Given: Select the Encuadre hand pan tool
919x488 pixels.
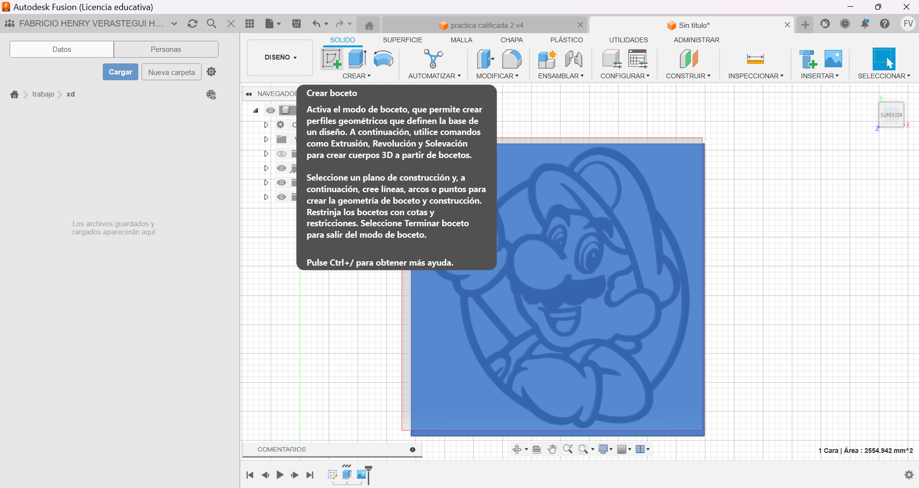Looking at the screenshot, I should coord(552,449).
